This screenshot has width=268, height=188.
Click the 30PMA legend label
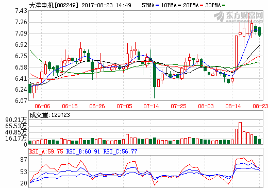pyautogui.click(x=213, y=5)
